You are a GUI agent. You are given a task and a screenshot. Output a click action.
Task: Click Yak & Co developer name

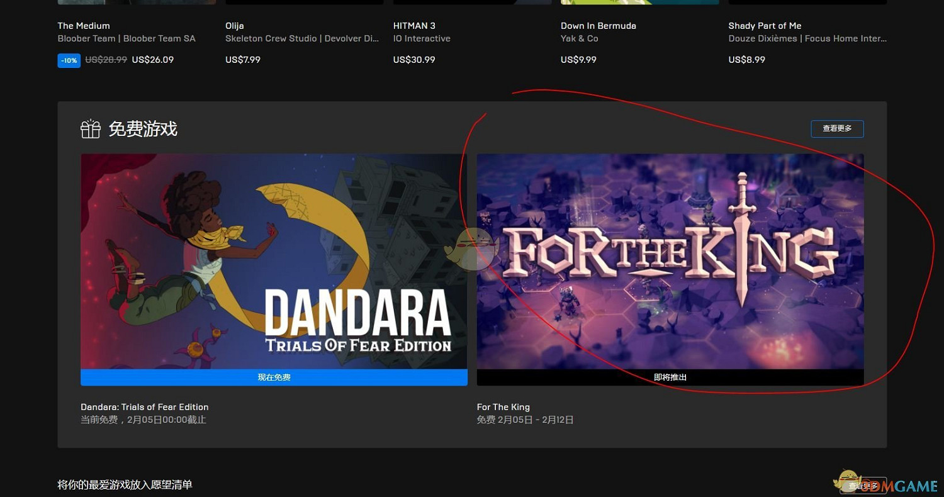(579, 38)
